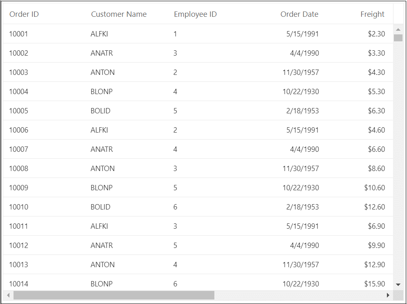
Task: Click the $15.90 freight cell
Action: click(x=374, y=284)
